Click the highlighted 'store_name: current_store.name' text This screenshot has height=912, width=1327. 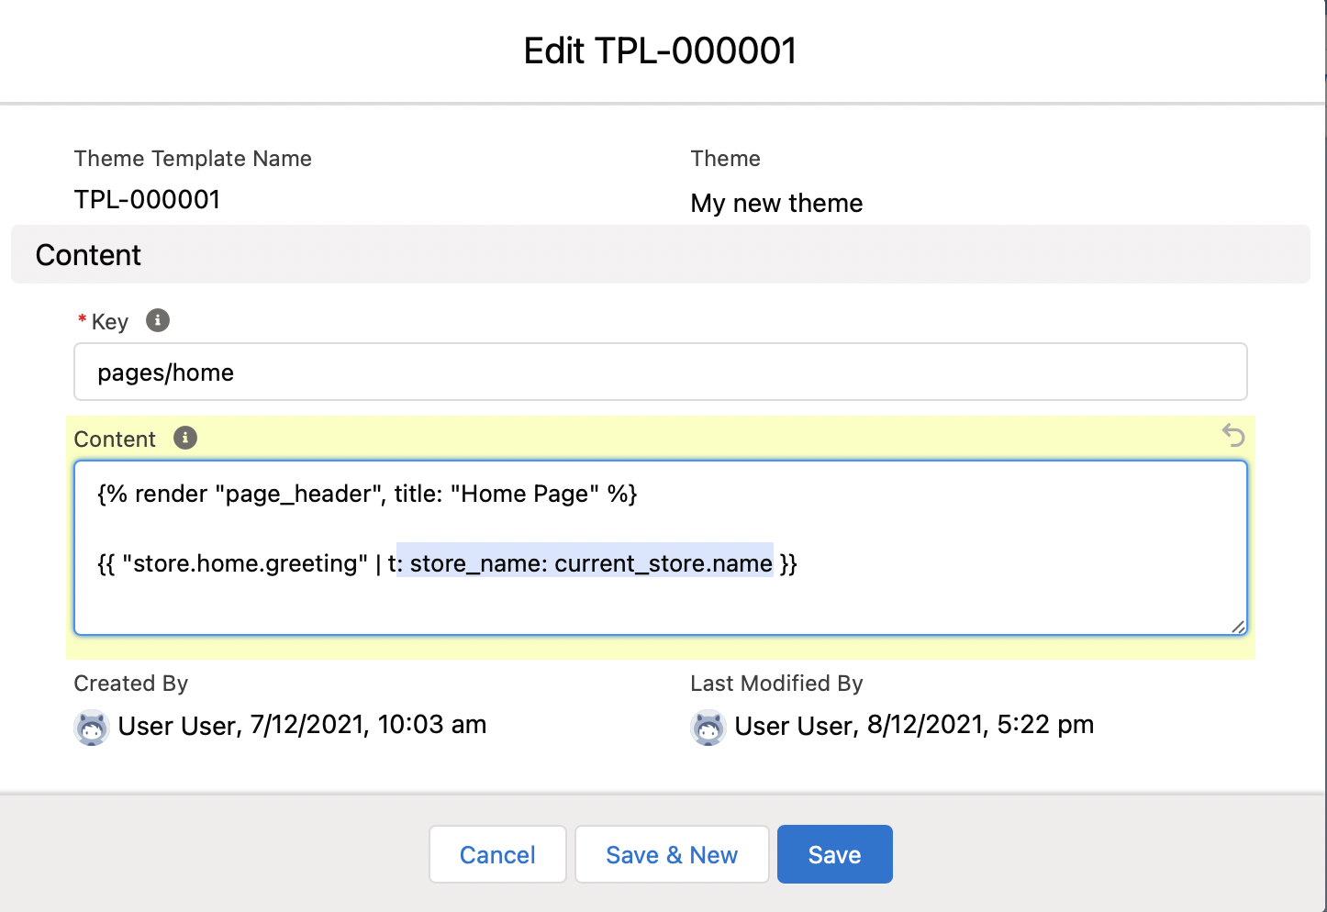tap(585, 562)
